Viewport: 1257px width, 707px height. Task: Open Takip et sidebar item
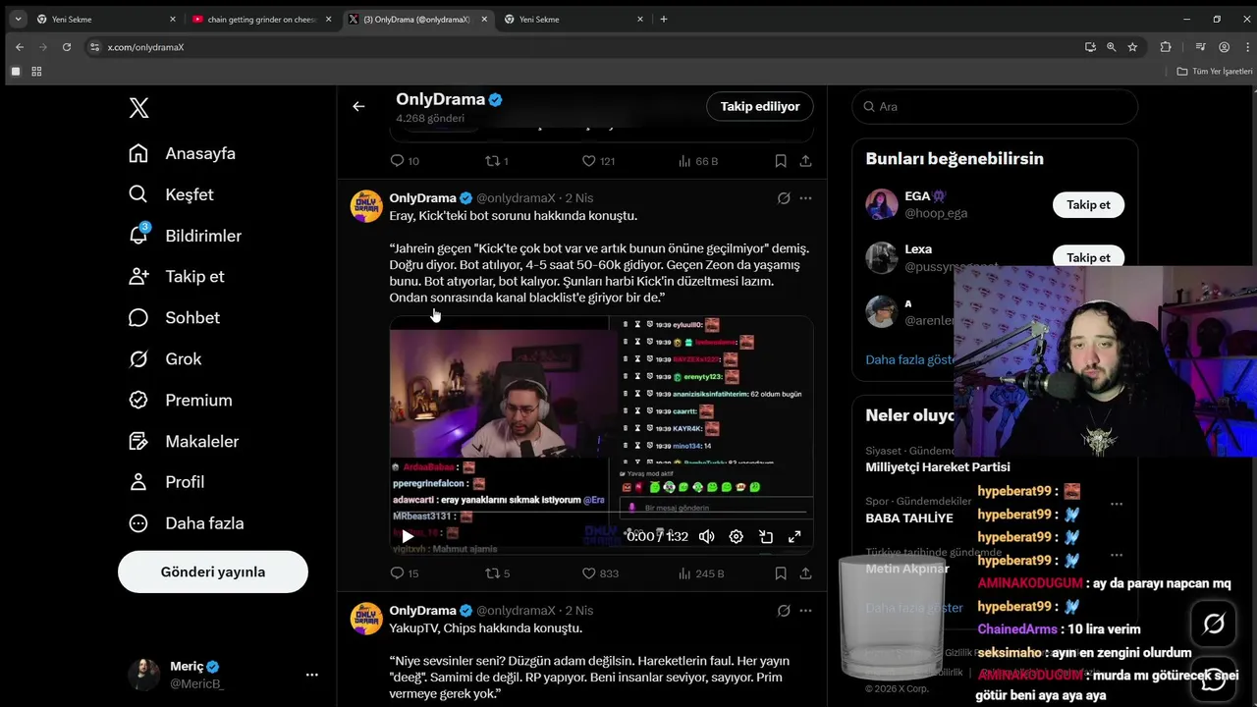(177, 277)
